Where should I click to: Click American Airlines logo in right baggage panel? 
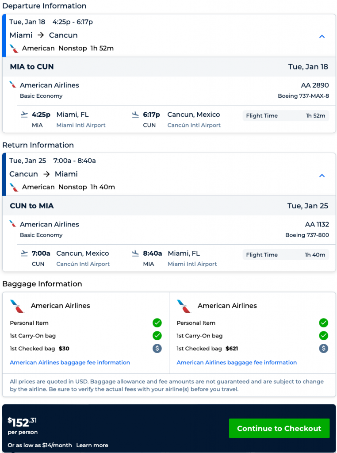184,306
